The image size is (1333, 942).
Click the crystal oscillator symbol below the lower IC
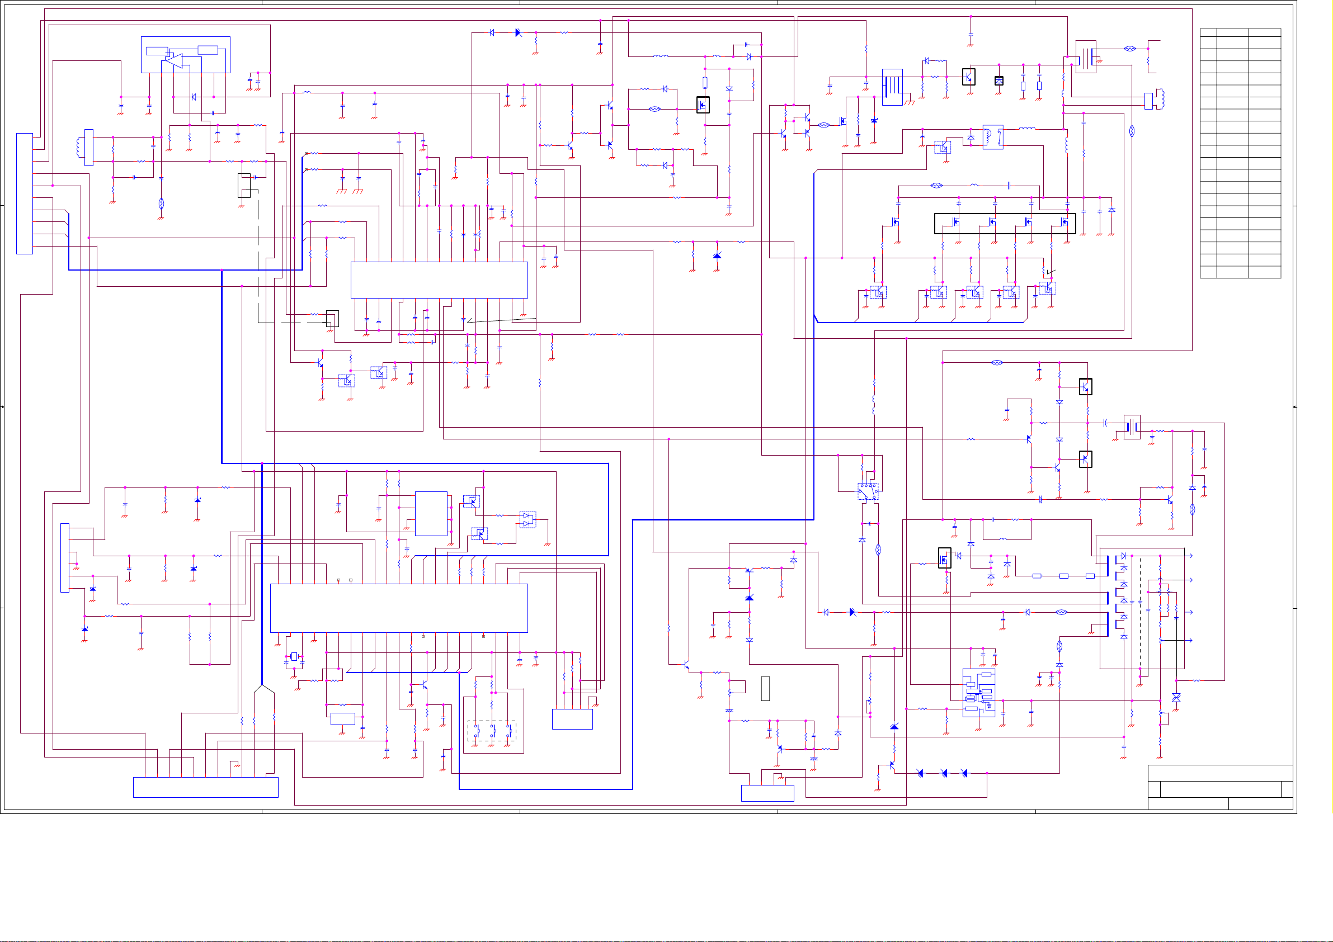click(x=294, y=656)
